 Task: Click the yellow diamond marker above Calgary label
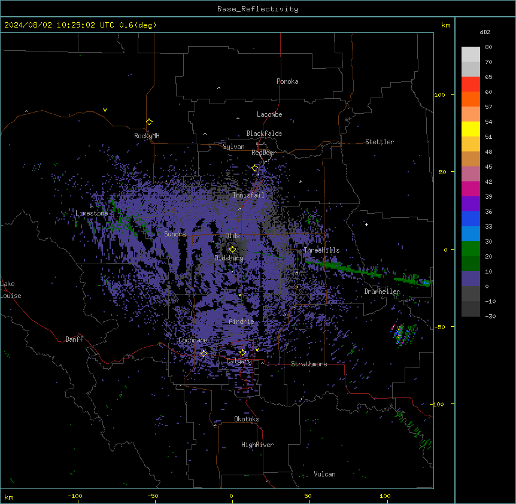click(243, 353)
